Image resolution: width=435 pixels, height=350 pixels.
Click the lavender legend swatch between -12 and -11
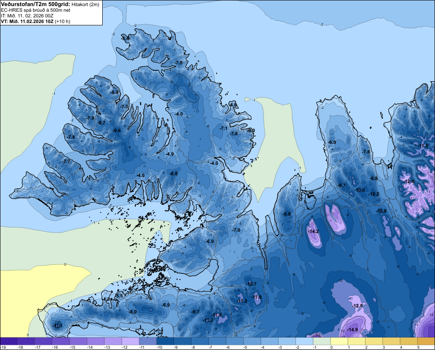(x=130, y=341)
